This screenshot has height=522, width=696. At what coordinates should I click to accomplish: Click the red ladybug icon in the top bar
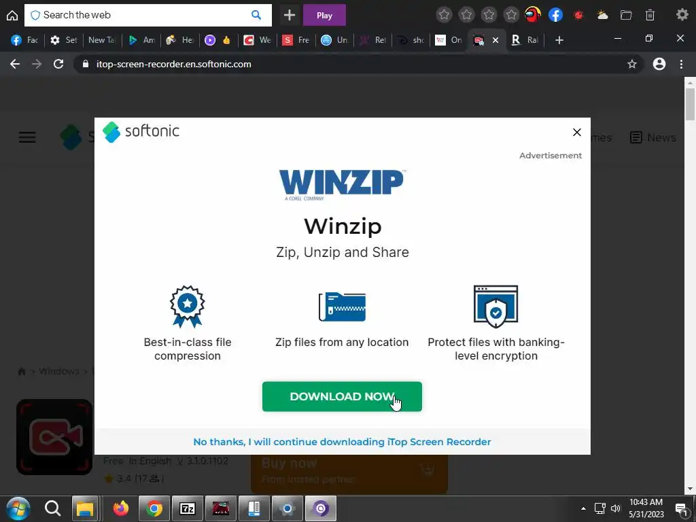coord(578,15)
